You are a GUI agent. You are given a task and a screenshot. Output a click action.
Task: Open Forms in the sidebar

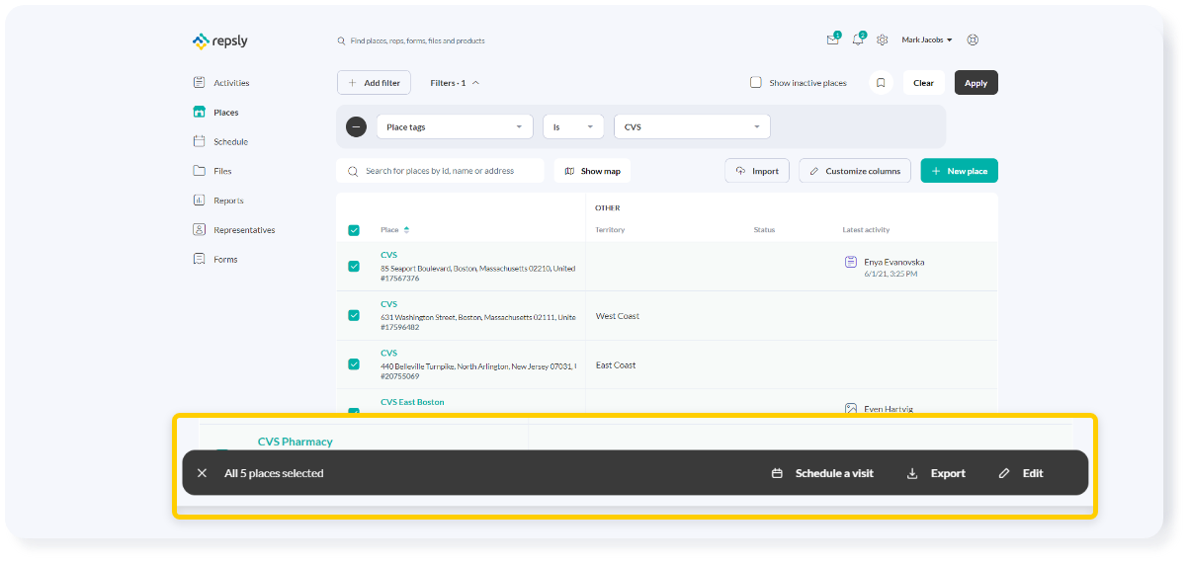click(x=215, y=259)
